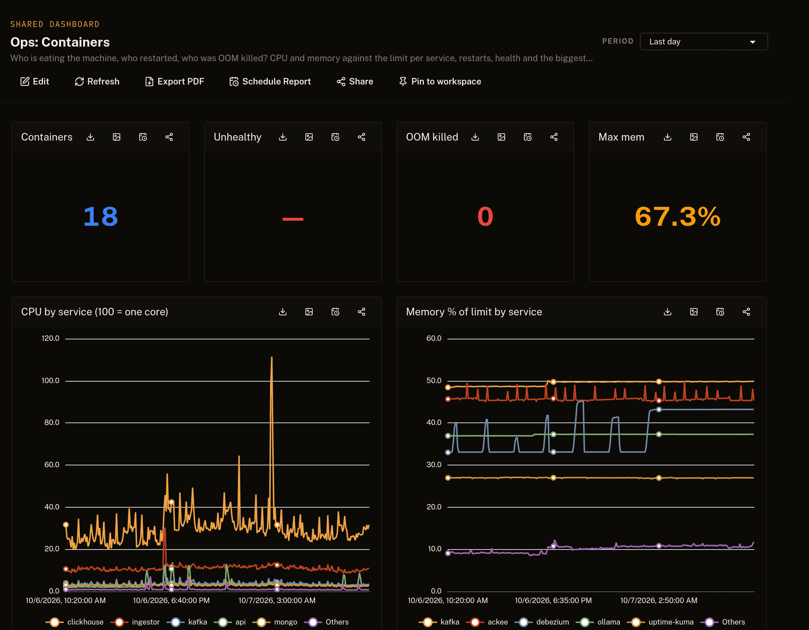Toggle mongo series in CPU legend
The width and height of the screenshot is (809, 630).
[275, 622]
